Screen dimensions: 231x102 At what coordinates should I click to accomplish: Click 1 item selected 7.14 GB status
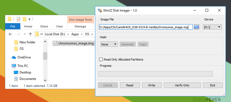[x=40, y=86]
